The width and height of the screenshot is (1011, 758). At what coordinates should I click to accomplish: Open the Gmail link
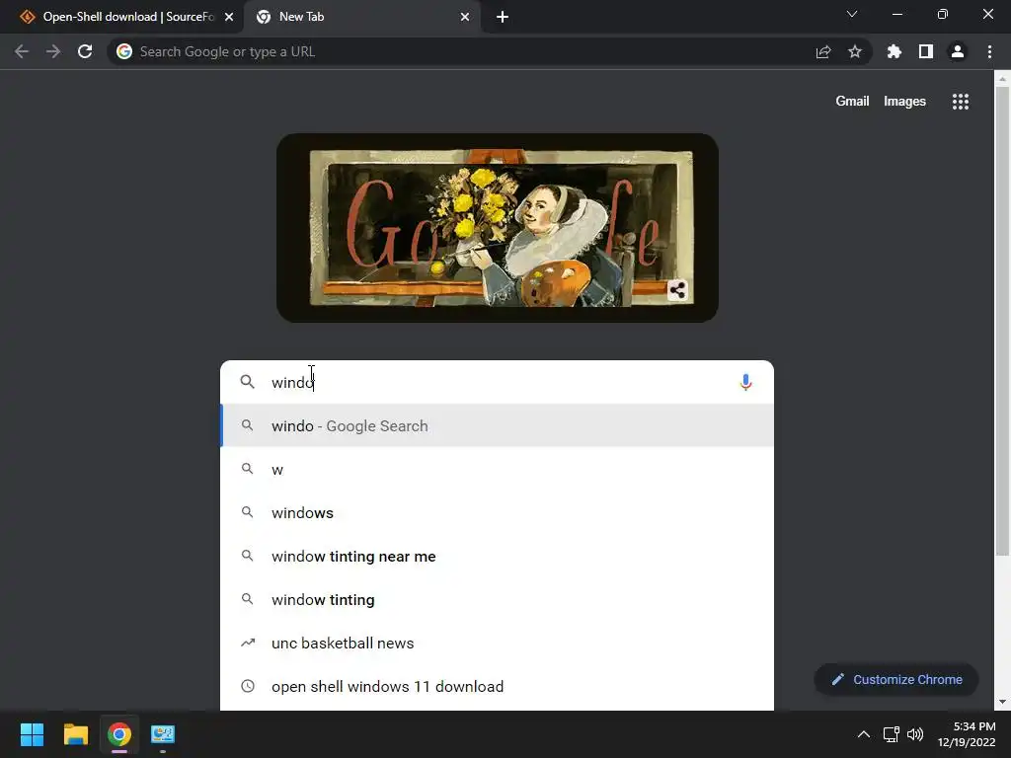point(852,102)
